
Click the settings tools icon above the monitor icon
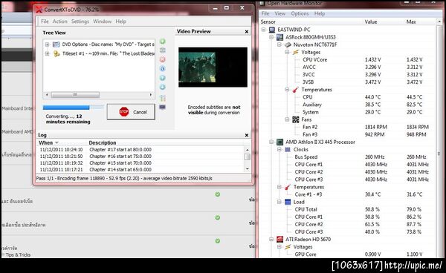tap(162, 98)
